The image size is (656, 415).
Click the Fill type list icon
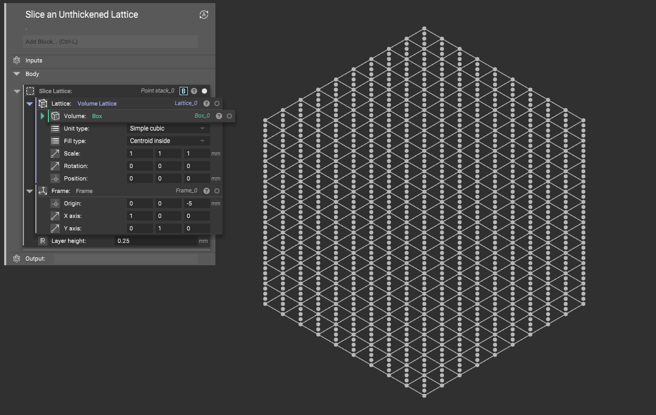pyautogui.click(x=55, y=141)
